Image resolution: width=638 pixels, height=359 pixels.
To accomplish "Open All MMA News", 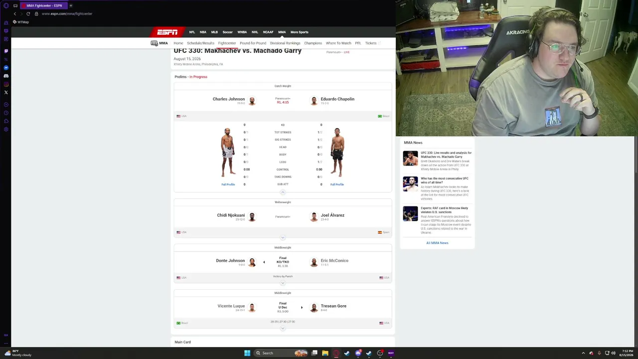I will [x=437, y=243].
